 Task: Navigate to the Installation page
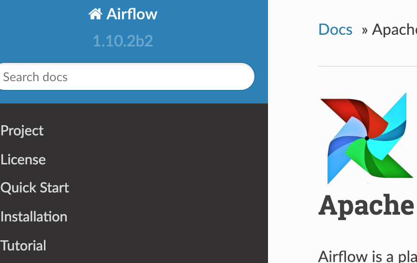[x=34, y=217]
